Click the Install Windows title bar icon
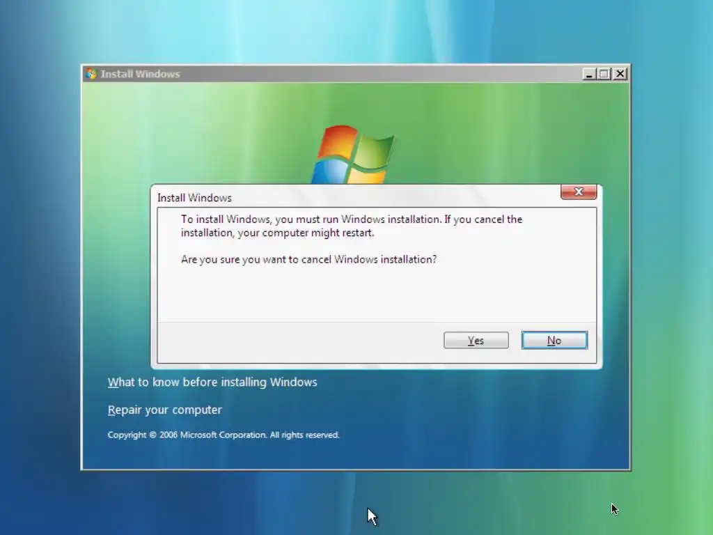Screen dimensions: 713x535 [91, 74]
